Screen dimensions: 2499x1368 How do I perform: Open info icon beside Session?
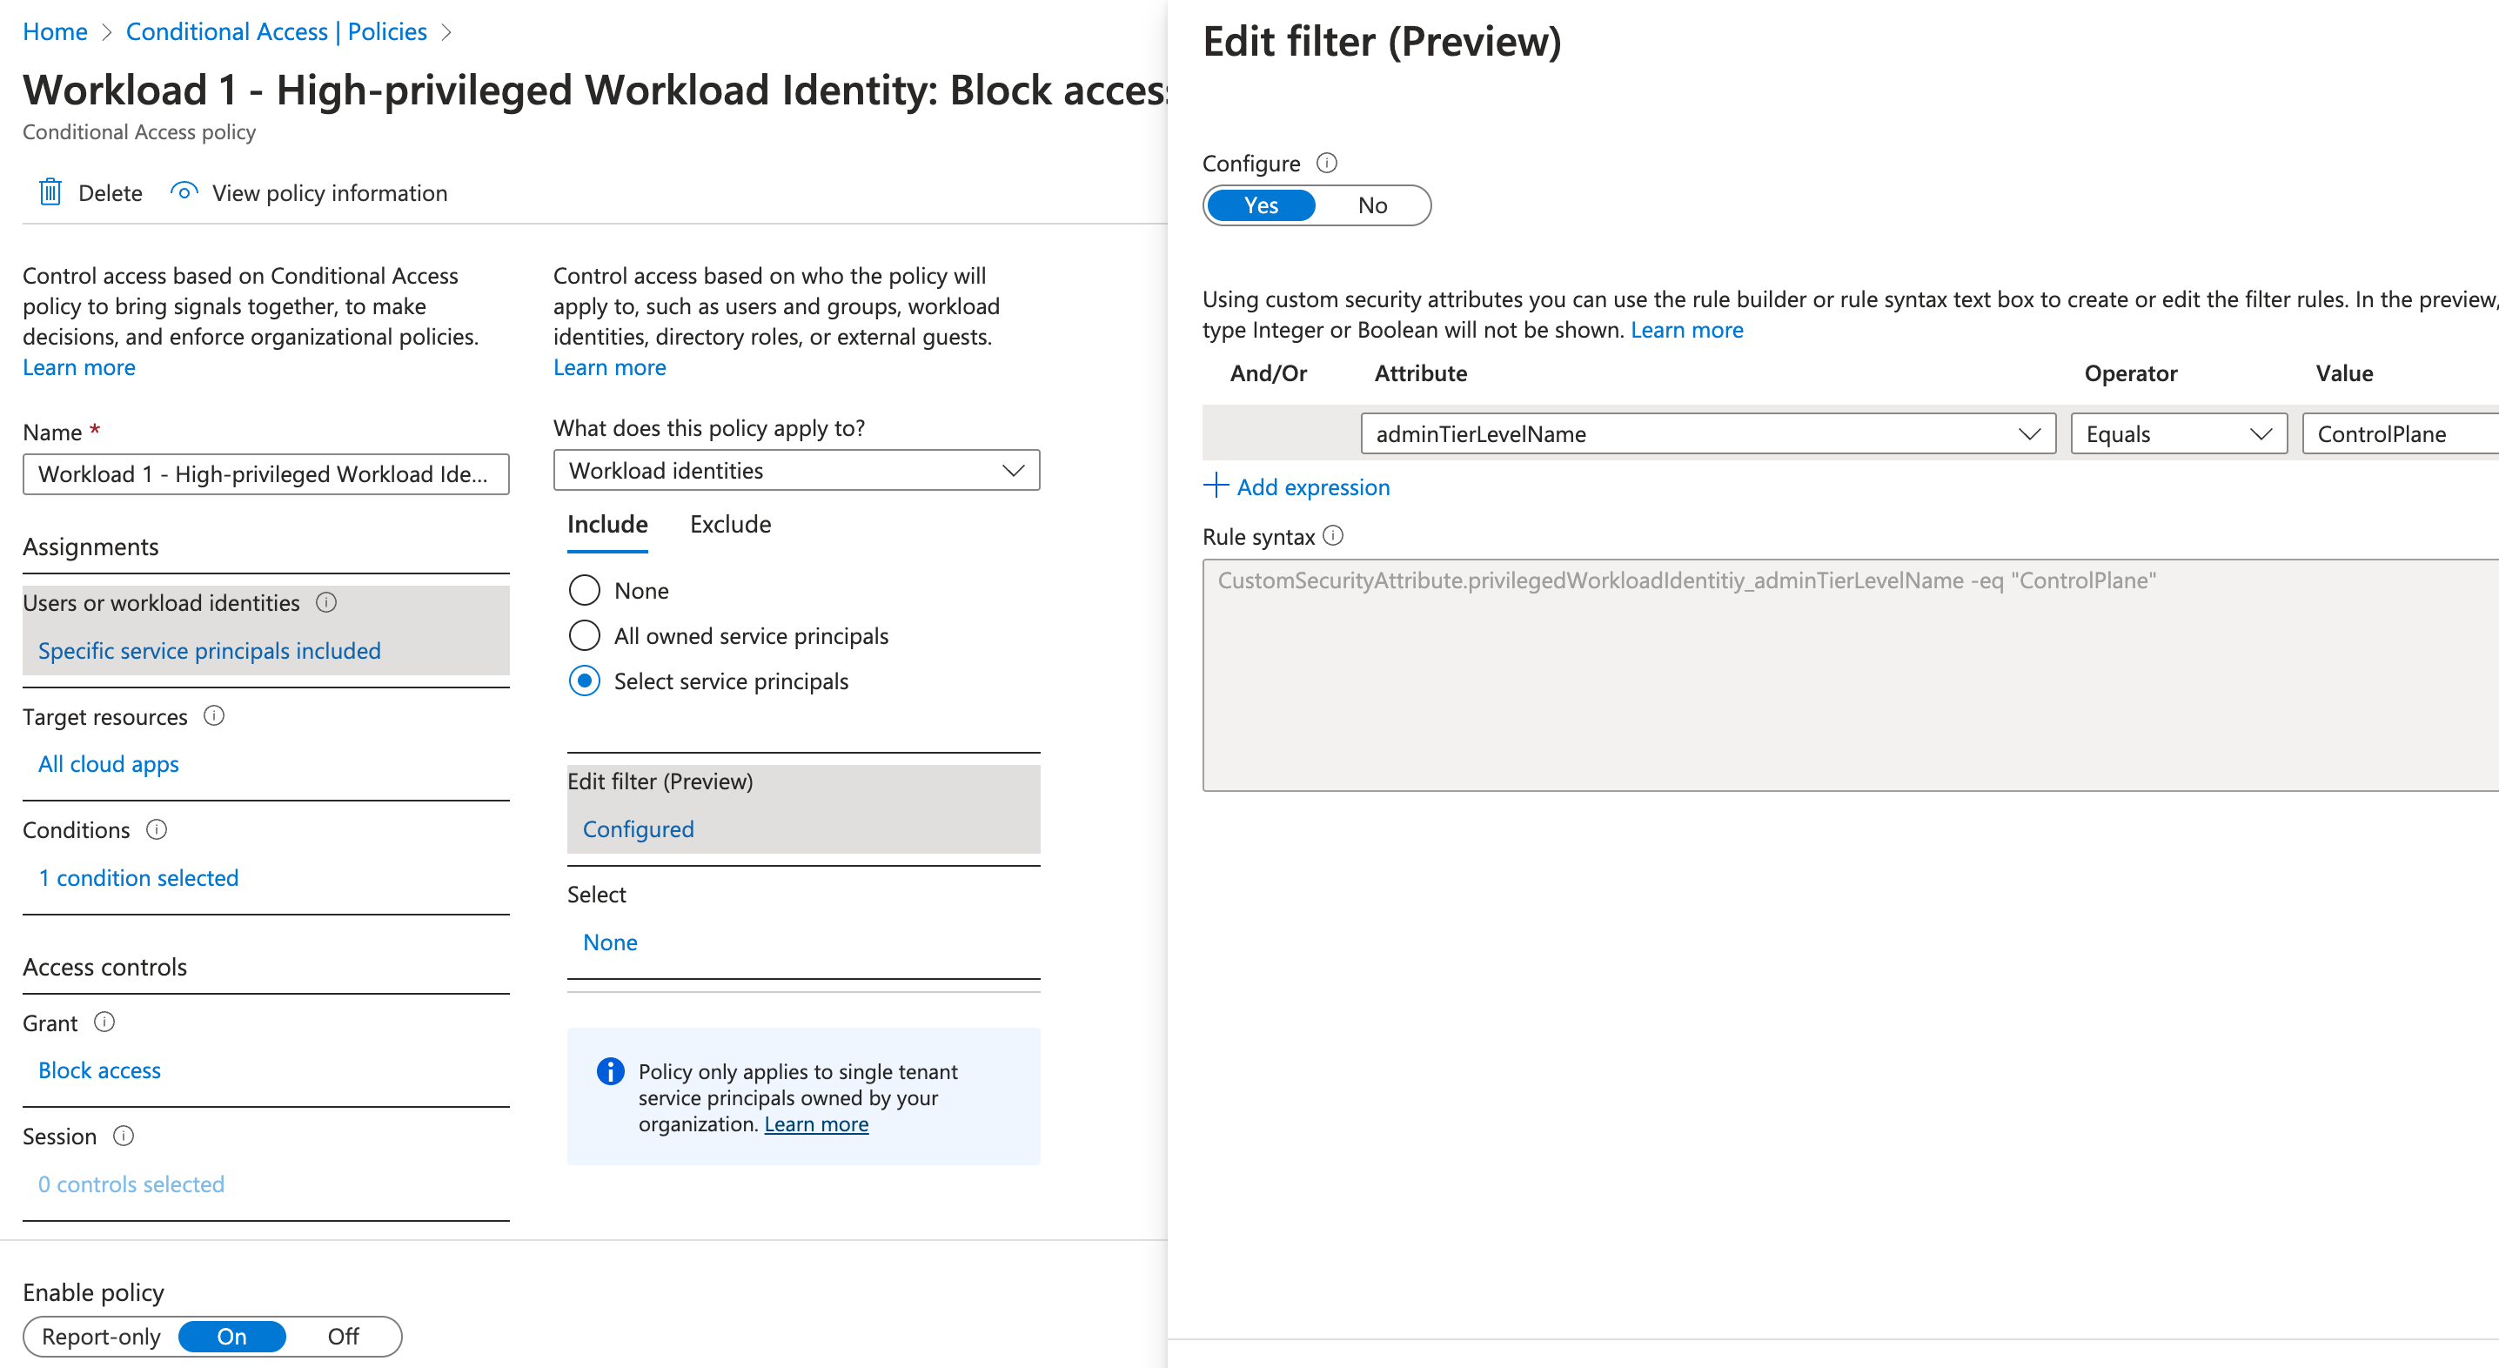point(124,1135)
